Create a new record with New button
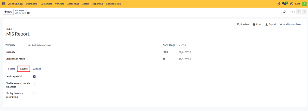This screenshot has height=111, width=308. click(8, 12)
